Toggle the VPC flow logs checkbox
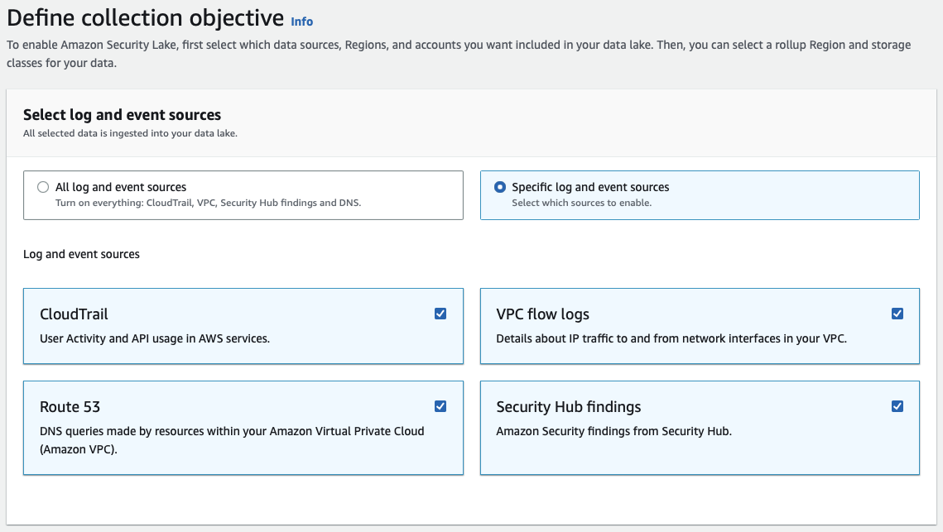Viewport: 943px width, 532px height. 897,314
